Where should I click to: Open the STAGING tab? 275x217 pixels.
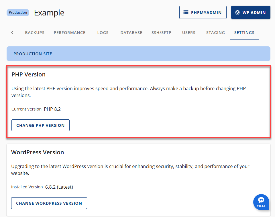pos(215,32)
